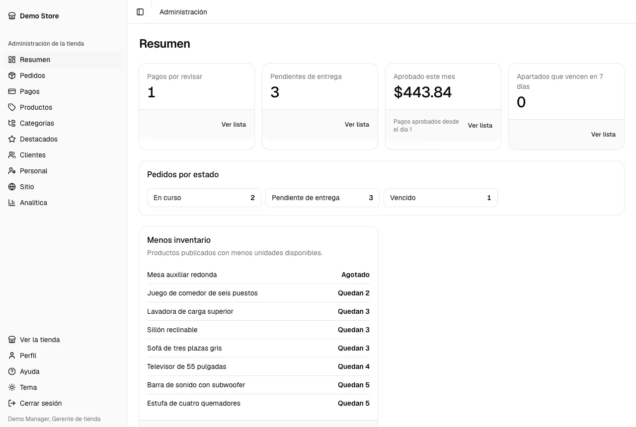The image size is (636, 427).
Task: Click the Ayuda question mark icon
Action: 12,371
